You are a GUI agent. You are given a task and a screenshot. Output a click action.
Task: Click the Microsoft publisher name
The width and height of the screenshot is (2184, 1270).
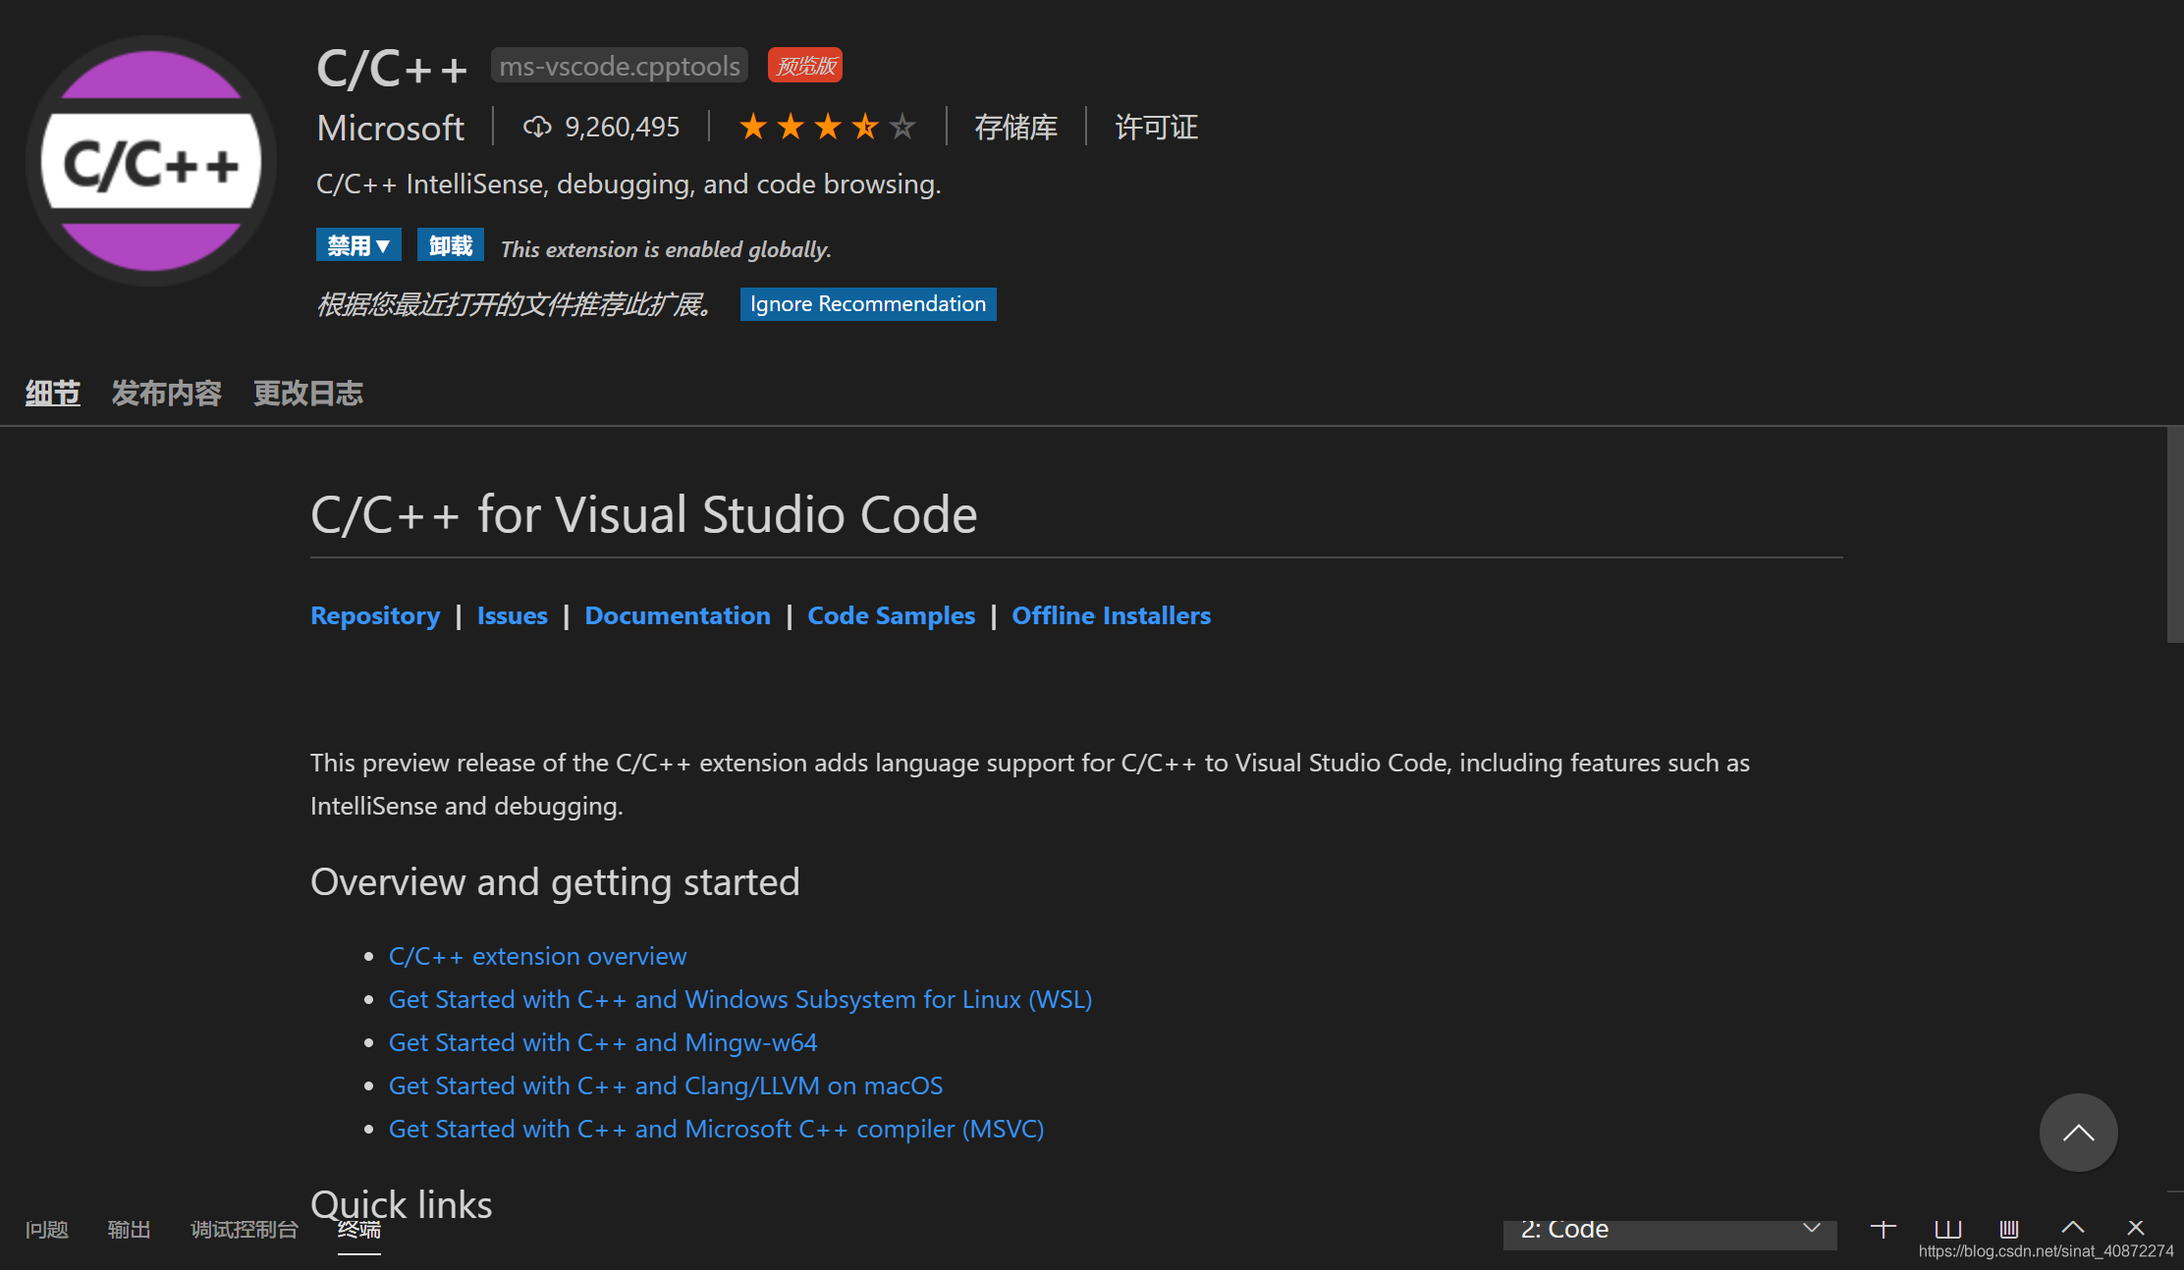(x=391, y=128)
